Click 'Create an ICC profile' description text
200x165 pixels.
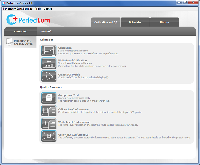click(84, 78)
